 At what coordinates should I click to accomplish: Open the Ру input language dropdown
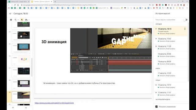click(x=27, y=20)
